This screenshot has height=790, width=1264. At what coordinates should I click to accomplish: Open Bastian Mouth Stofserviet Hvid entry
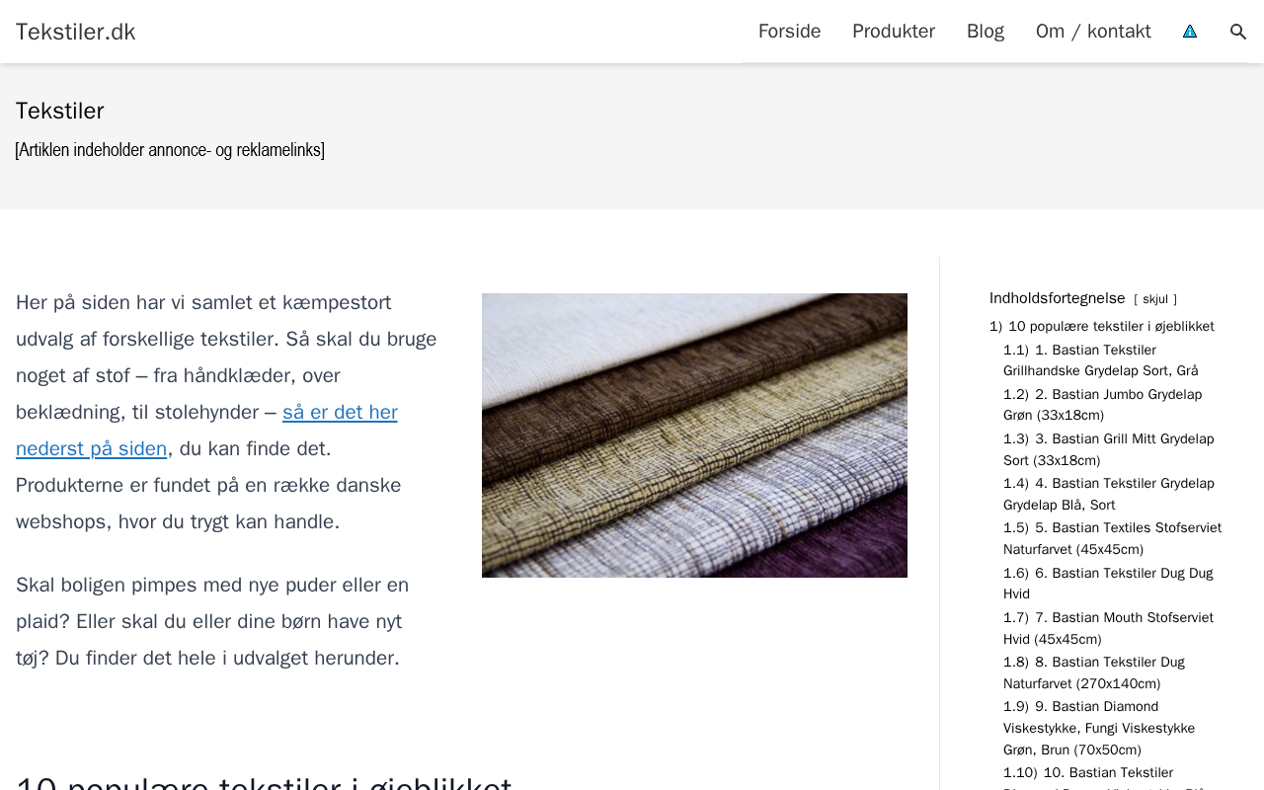(1108, 628)
